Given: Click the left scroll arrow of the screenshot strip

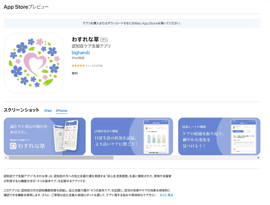Looking at the screenshot, I should 6,158.
